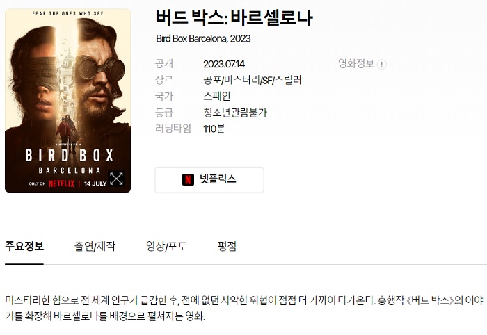Click the info icon beside 영화정보
487x335 pixels.
(382, 64)
